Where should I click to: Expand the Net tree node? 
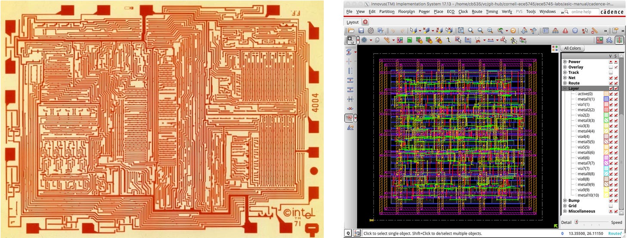565,78
